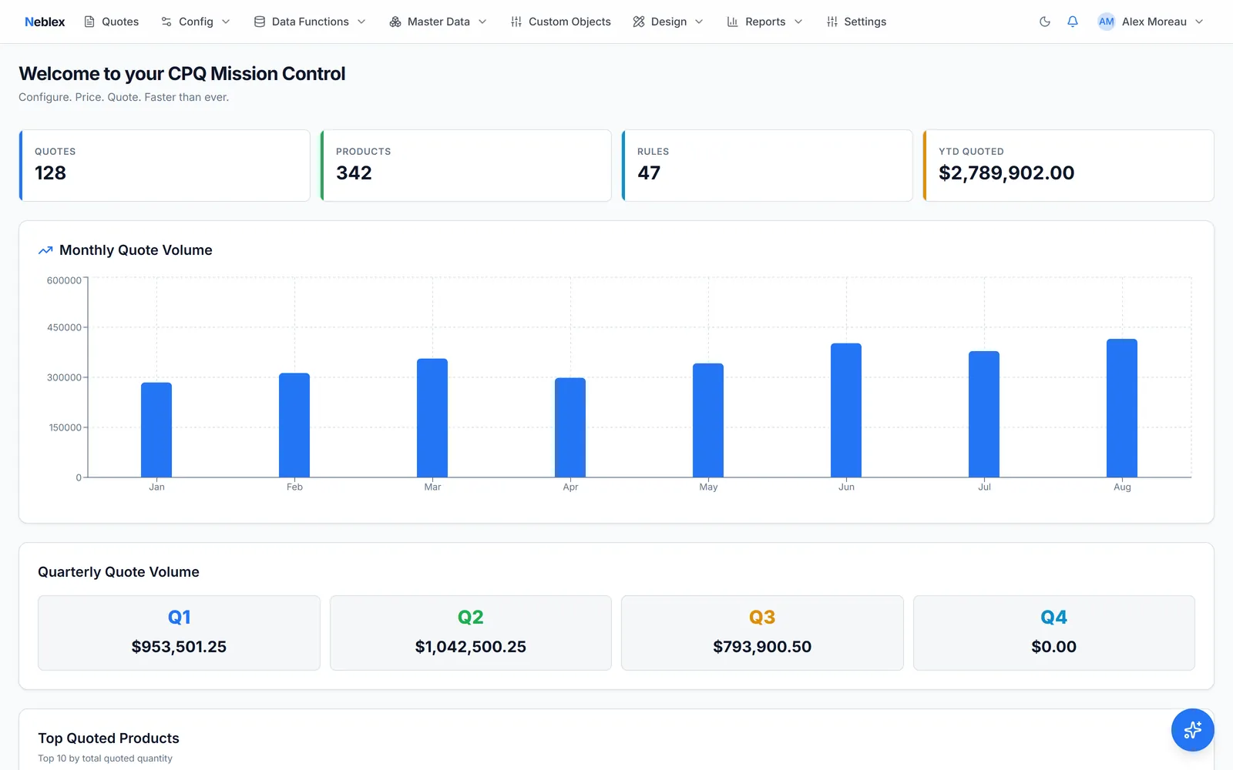Image resolution: width=1233 pixels, height=770 pixels.
Task: Open the Settings page
Action: (x=856, y=22)
